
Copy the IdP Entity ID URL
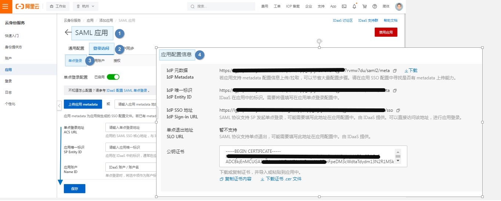pyautogui.click(x=395, y=90)
